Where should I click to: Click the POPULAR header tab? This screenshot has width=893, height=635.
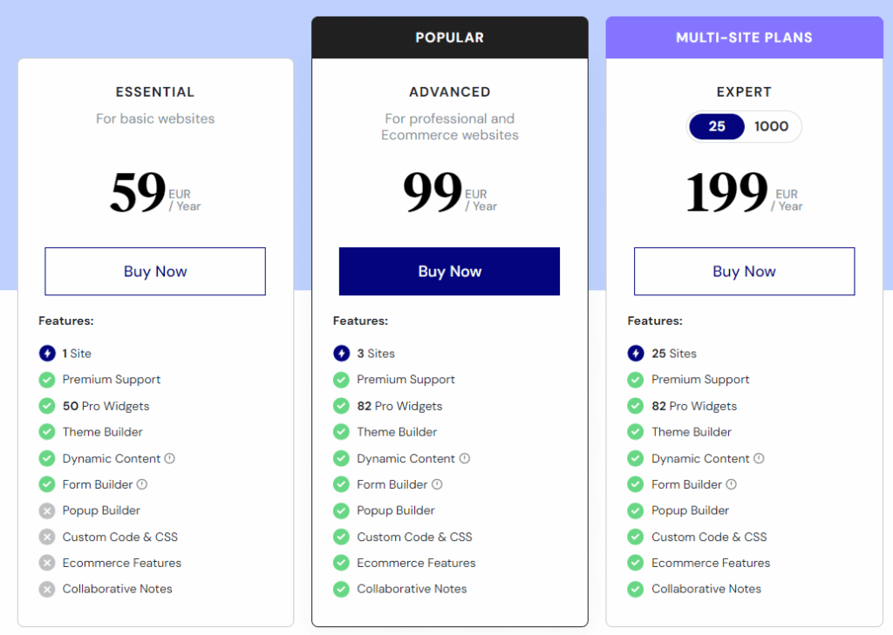tap(449, 37)
